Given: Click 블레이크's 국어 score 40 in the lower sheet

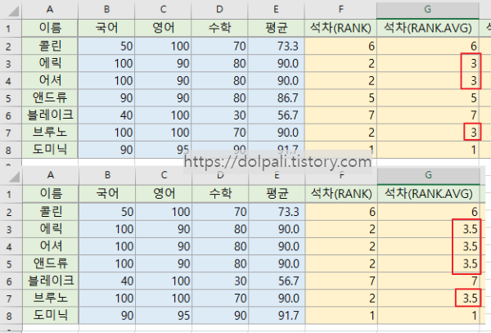Looking at the screenshot, I should [x=107, y=281].
